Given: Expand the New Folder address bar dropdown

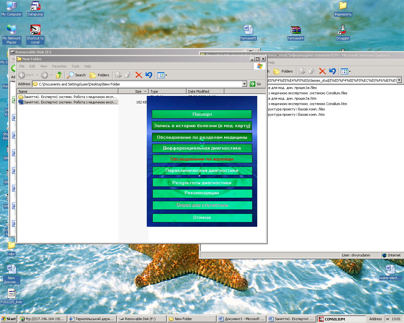Looking at the screenshot, I should [x=245, y=84].
